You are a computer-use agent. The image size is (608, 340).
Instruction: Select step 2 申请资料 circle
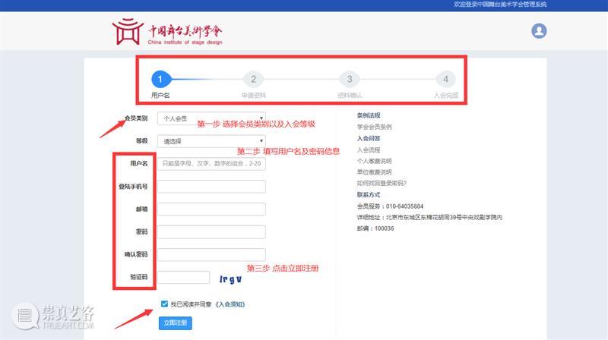pyautogui.click(x=253, y=80)
